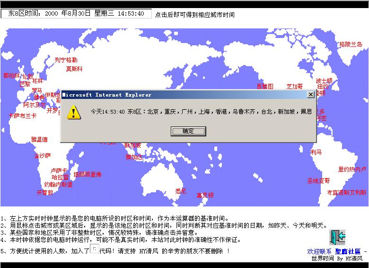Viewport: 369px width, 268px height.
Task: Select 纽约 on the map
Action: (x=323, y=87)
